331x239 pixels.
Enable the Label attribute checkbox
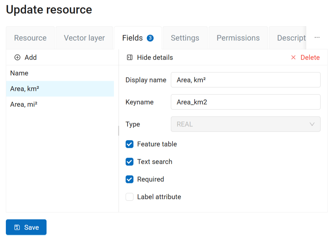click(x=130, y=197)
